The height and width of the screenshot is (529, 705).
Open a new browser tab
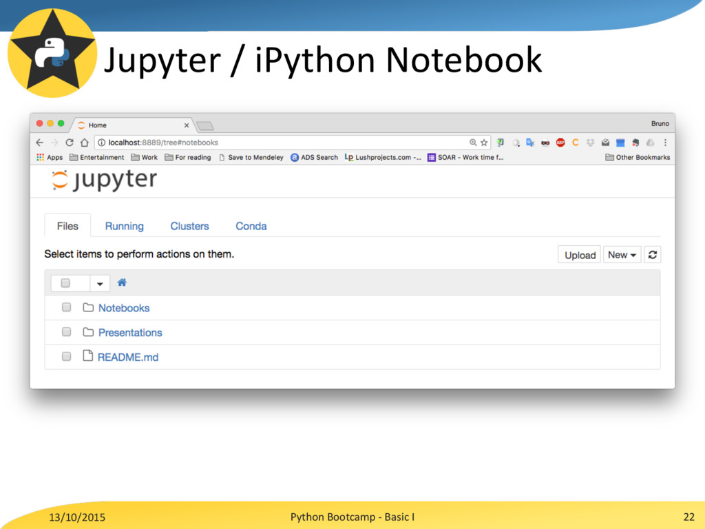click(x=205, y=126)
